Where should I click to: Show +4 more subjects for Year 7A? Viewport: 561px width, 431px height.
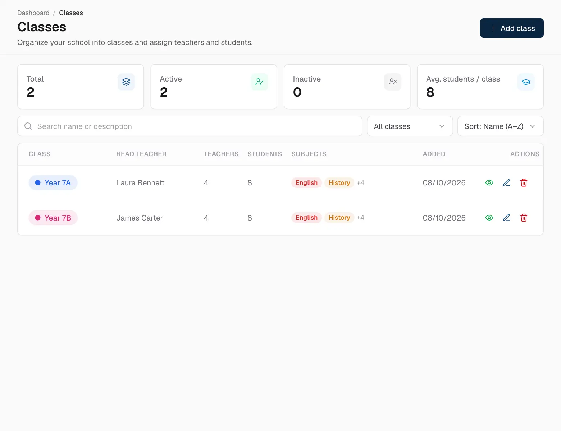tap(360, 183)
